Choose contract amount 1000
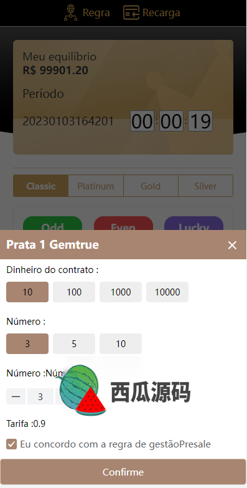Screen dimensions: 247x488 [121, 292]
